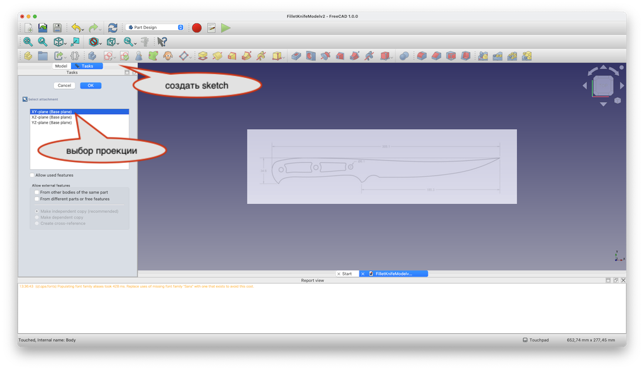Image resolution: width=644 pixels, height=370 pixels.
Task: Click the Fit all zoom icon
Action: click(28, 42)
